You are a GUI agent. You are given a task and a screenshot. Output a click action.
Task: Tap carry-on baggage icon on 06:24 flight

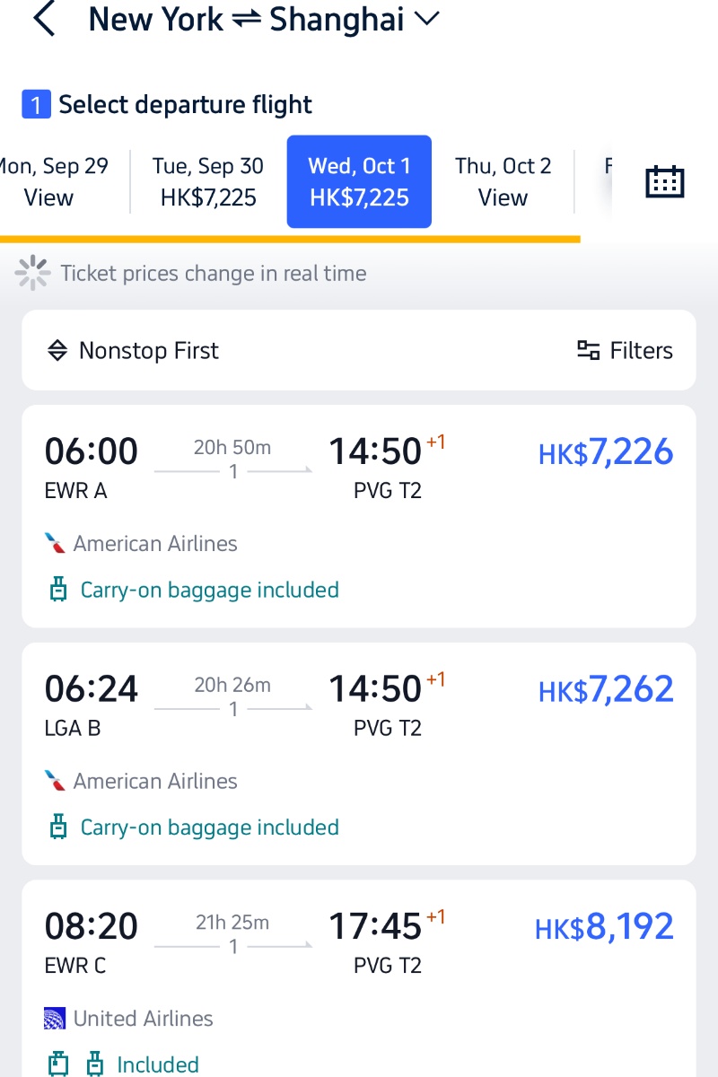pos(58,827)
